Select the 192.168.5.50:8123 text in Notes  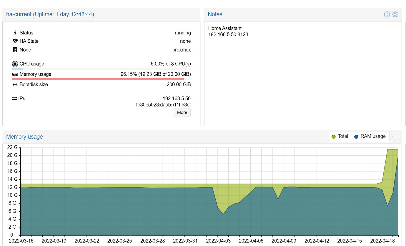[228, 34]
